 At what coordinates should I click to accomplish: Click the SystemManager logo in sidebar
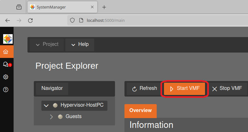click(8, 39)
